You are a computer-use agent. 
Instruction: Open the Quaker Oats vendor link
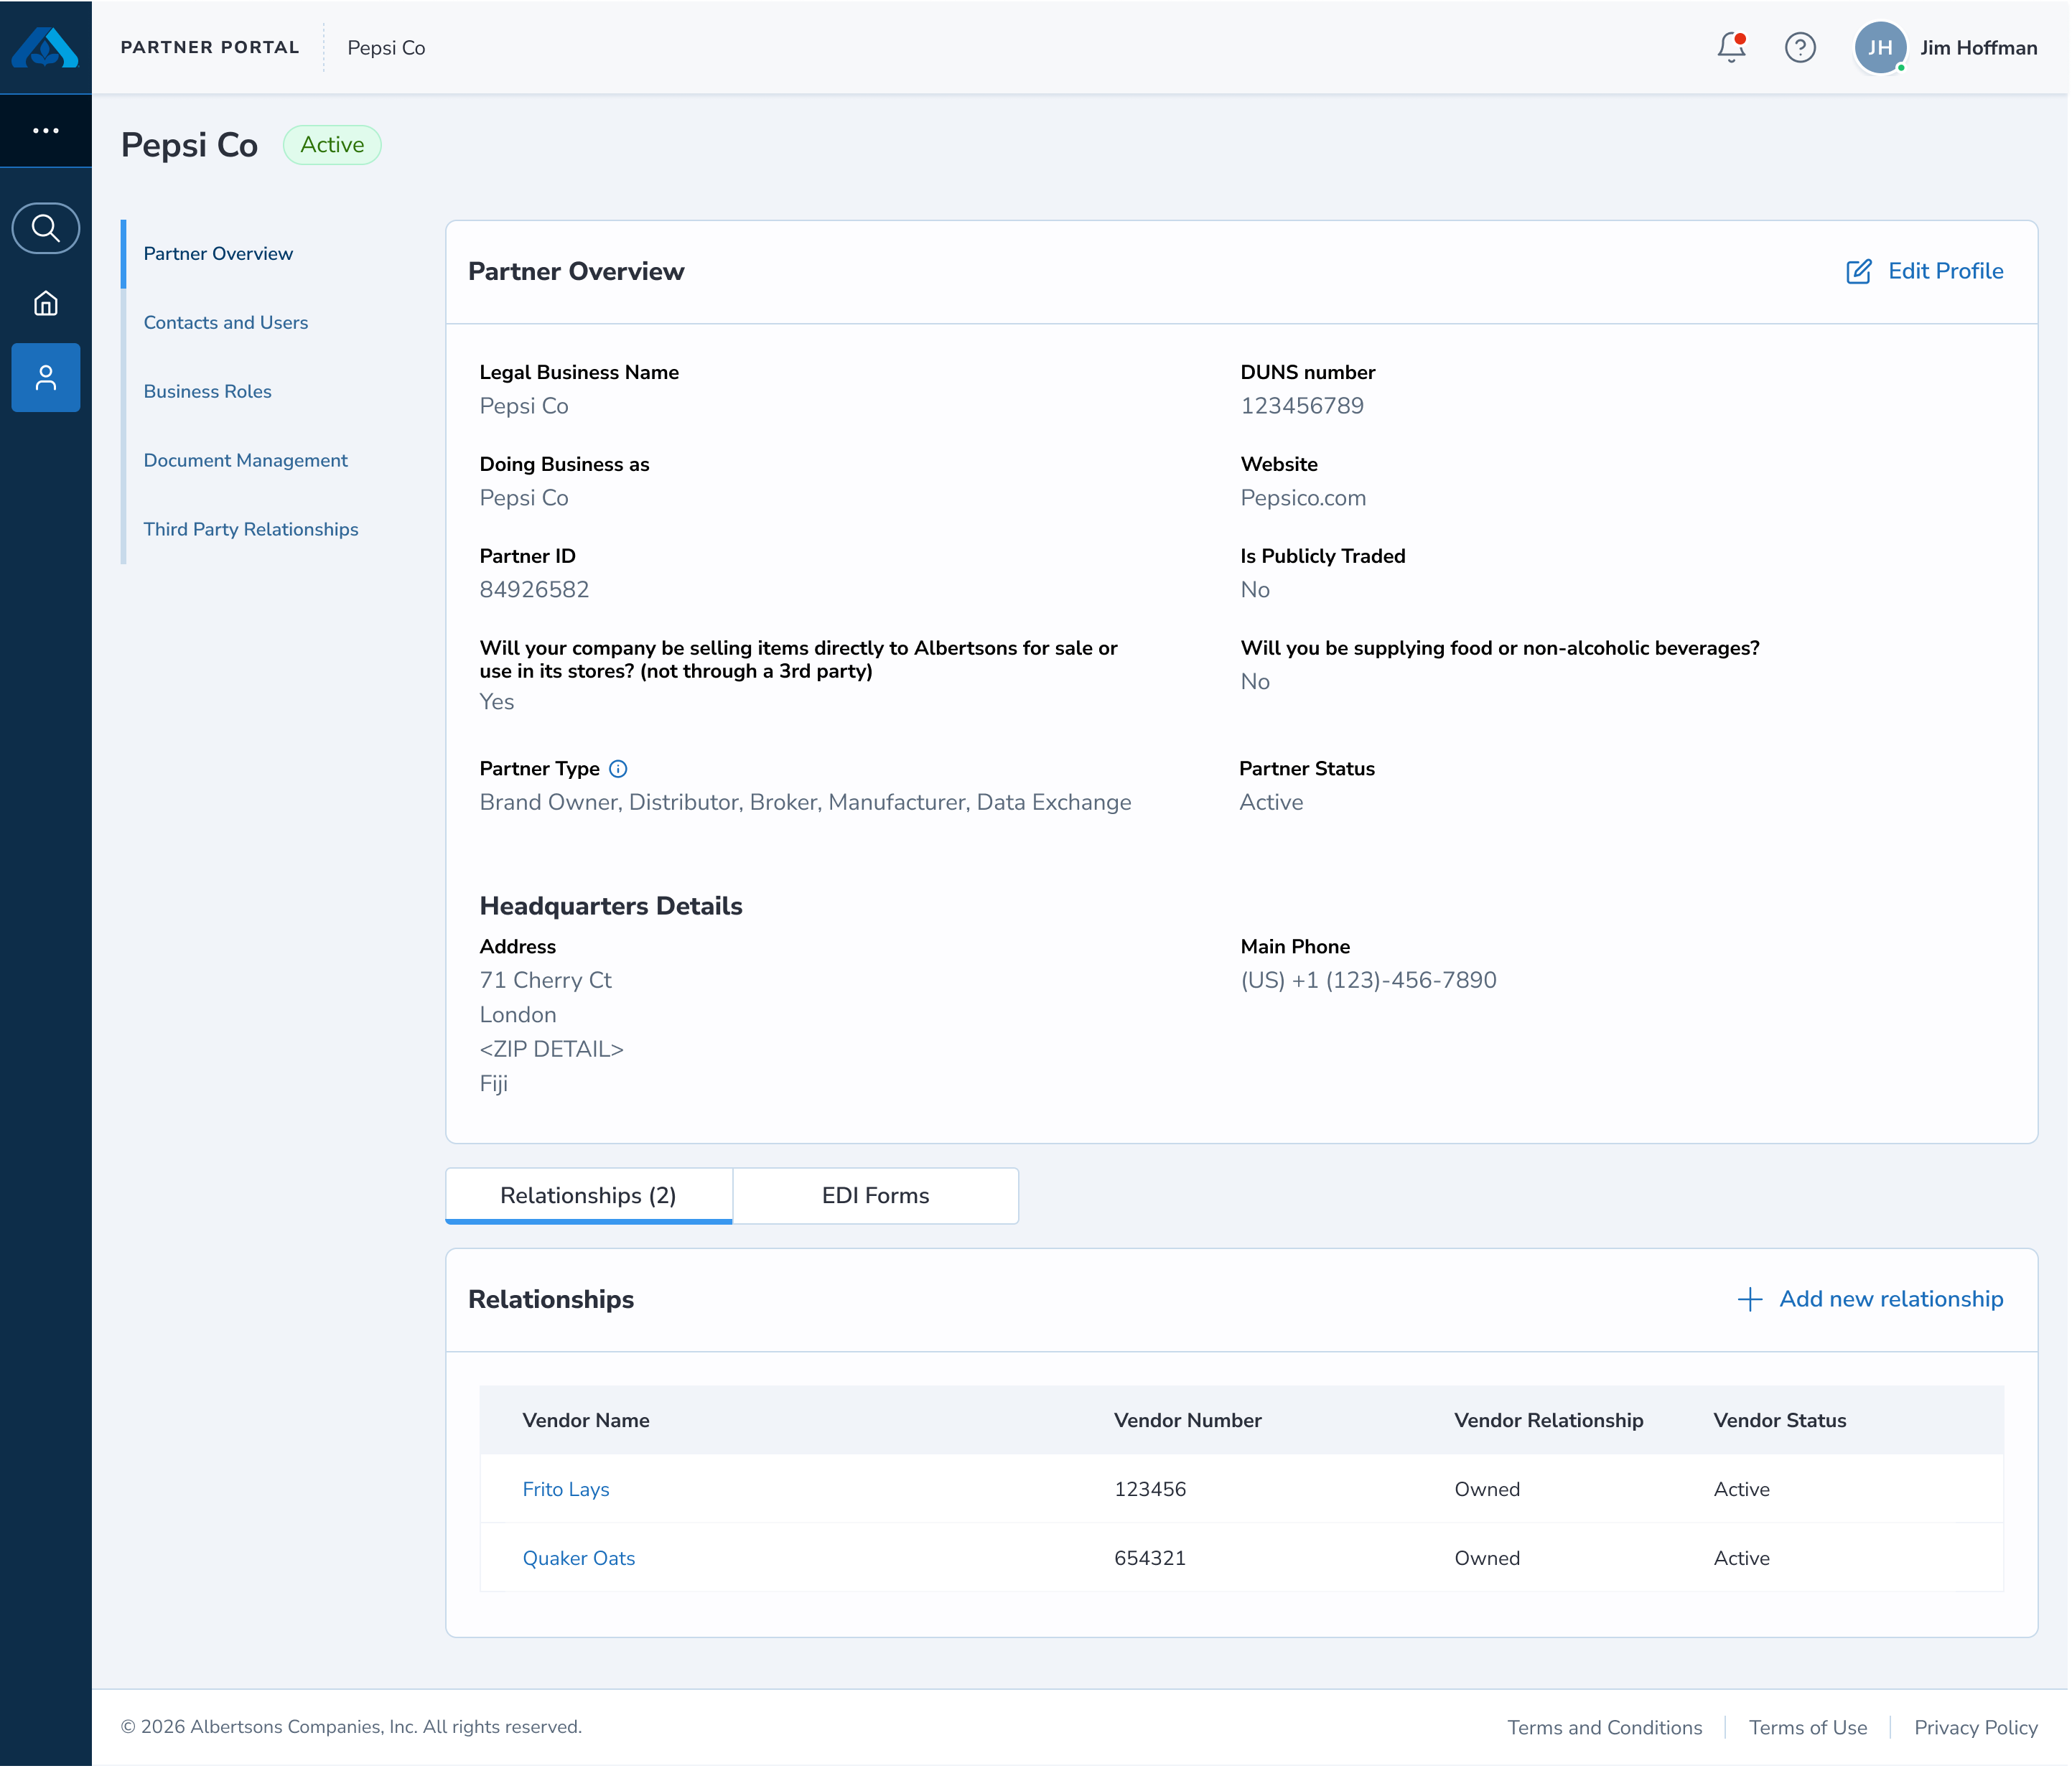pos(579,1559)
